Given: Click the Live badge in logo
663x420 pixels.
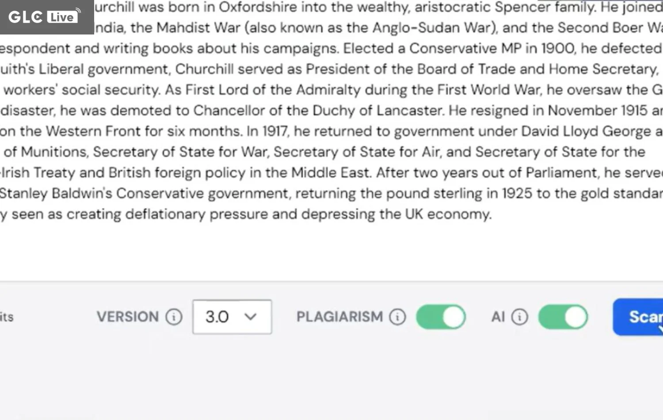Looking at the screenshot, I should pos(62,17).
